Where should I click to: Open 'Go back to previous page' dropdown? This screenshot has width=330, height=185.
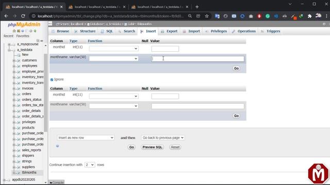pos(163,138)
